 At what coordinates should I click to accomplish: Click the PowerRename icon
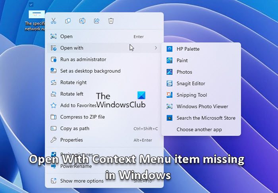pos(54,166)
